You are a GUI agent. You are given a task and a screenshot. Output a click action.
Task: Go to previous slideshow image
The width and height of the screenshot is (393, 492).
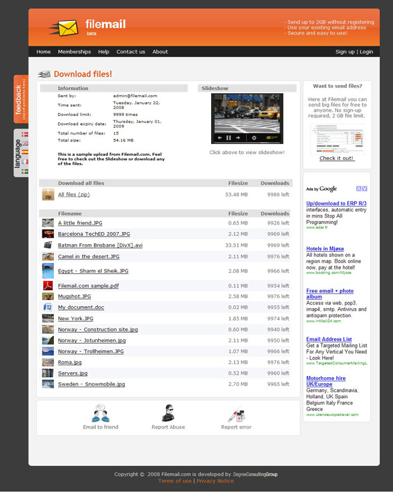(219, 138)
